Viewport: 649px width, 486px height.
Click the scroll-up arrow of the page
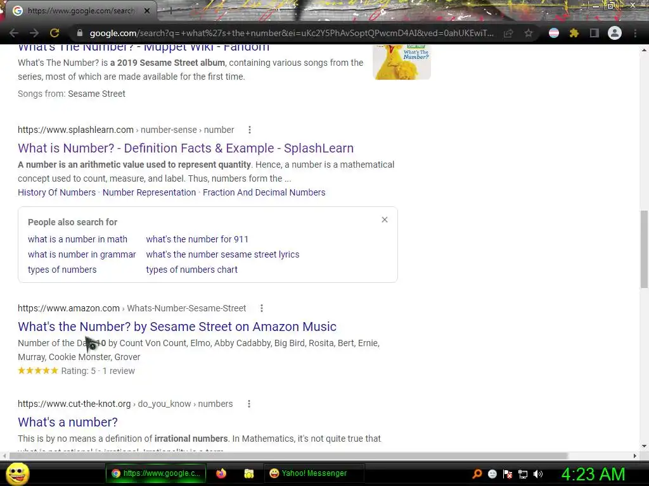[644, 50]
